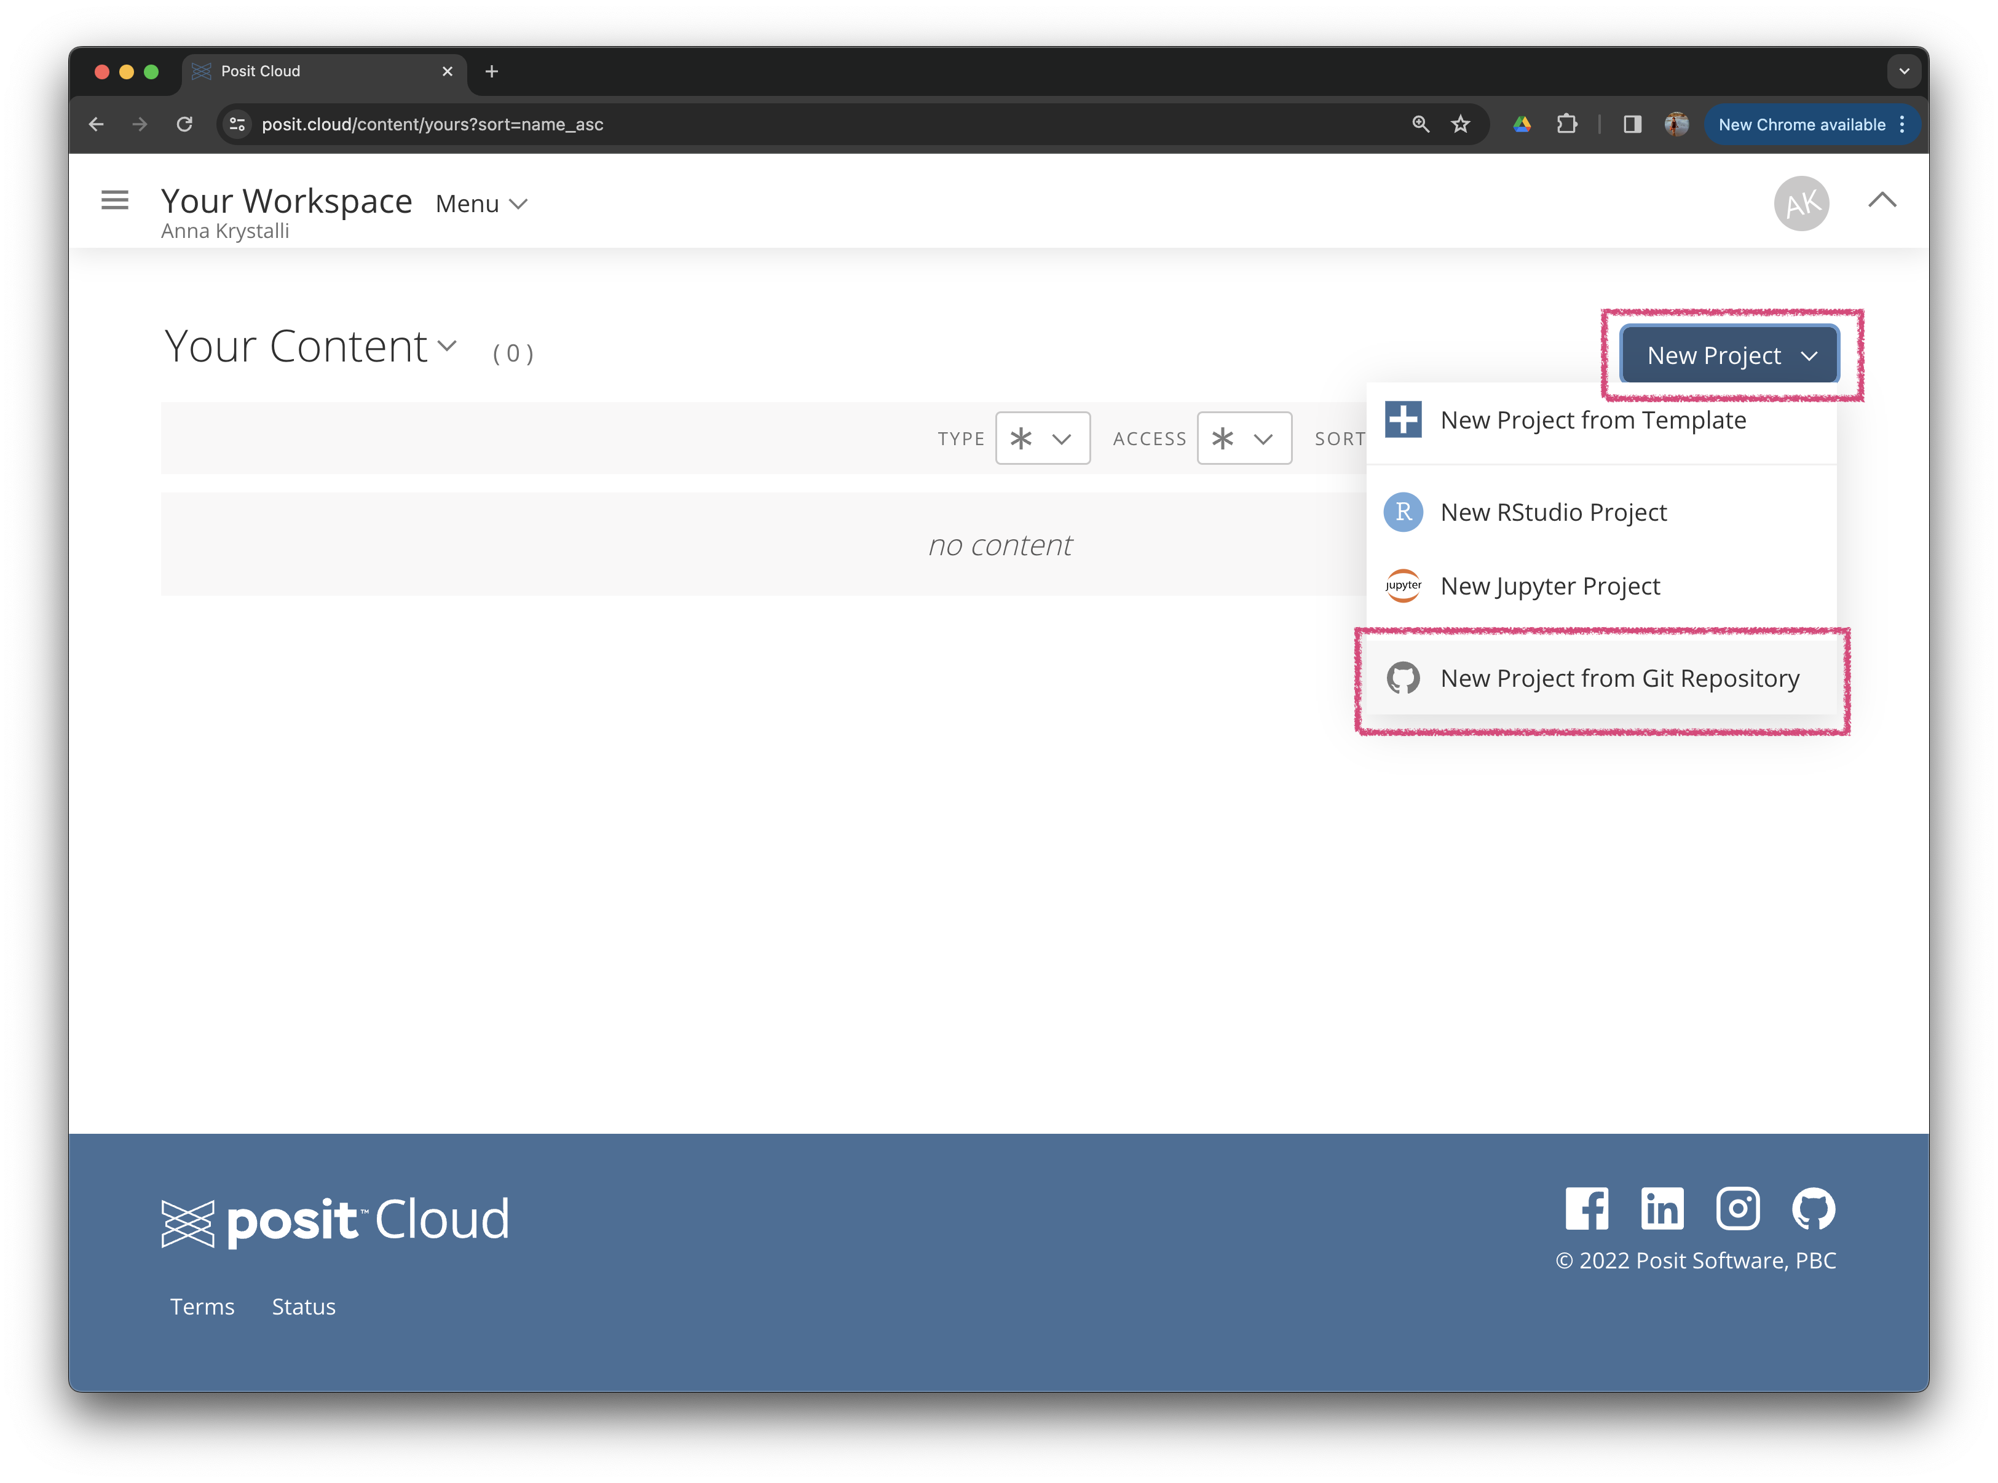Image resolution: width=1998 pixels, height=1483 pixels.
Task: Open the tab search chevron in Chrome
Action: coord(1904,72)
